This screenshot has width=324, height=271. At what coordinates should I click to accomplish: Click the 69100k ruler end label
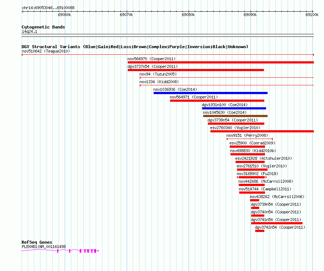[312, 15]
